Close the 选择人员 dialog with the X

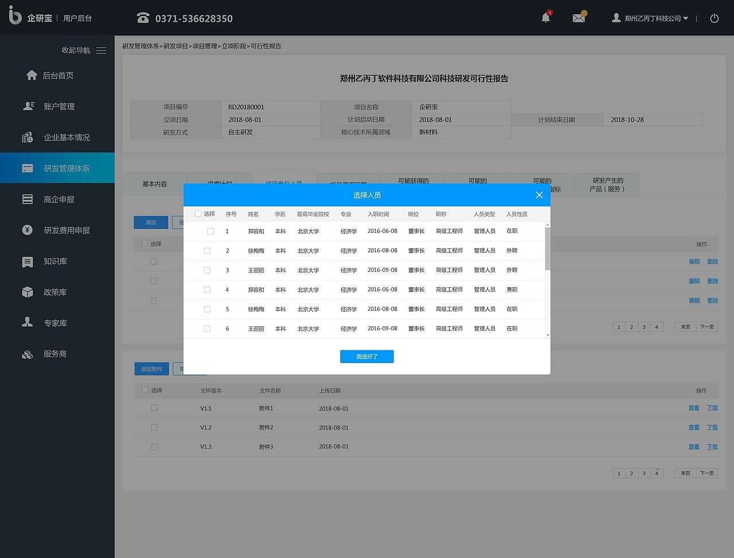pos(539,195)
